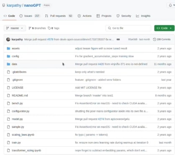The width and height of the screenshot is (175, 155).
Task: Click the configurator.py file icon
Action: [x=8, y=111]
